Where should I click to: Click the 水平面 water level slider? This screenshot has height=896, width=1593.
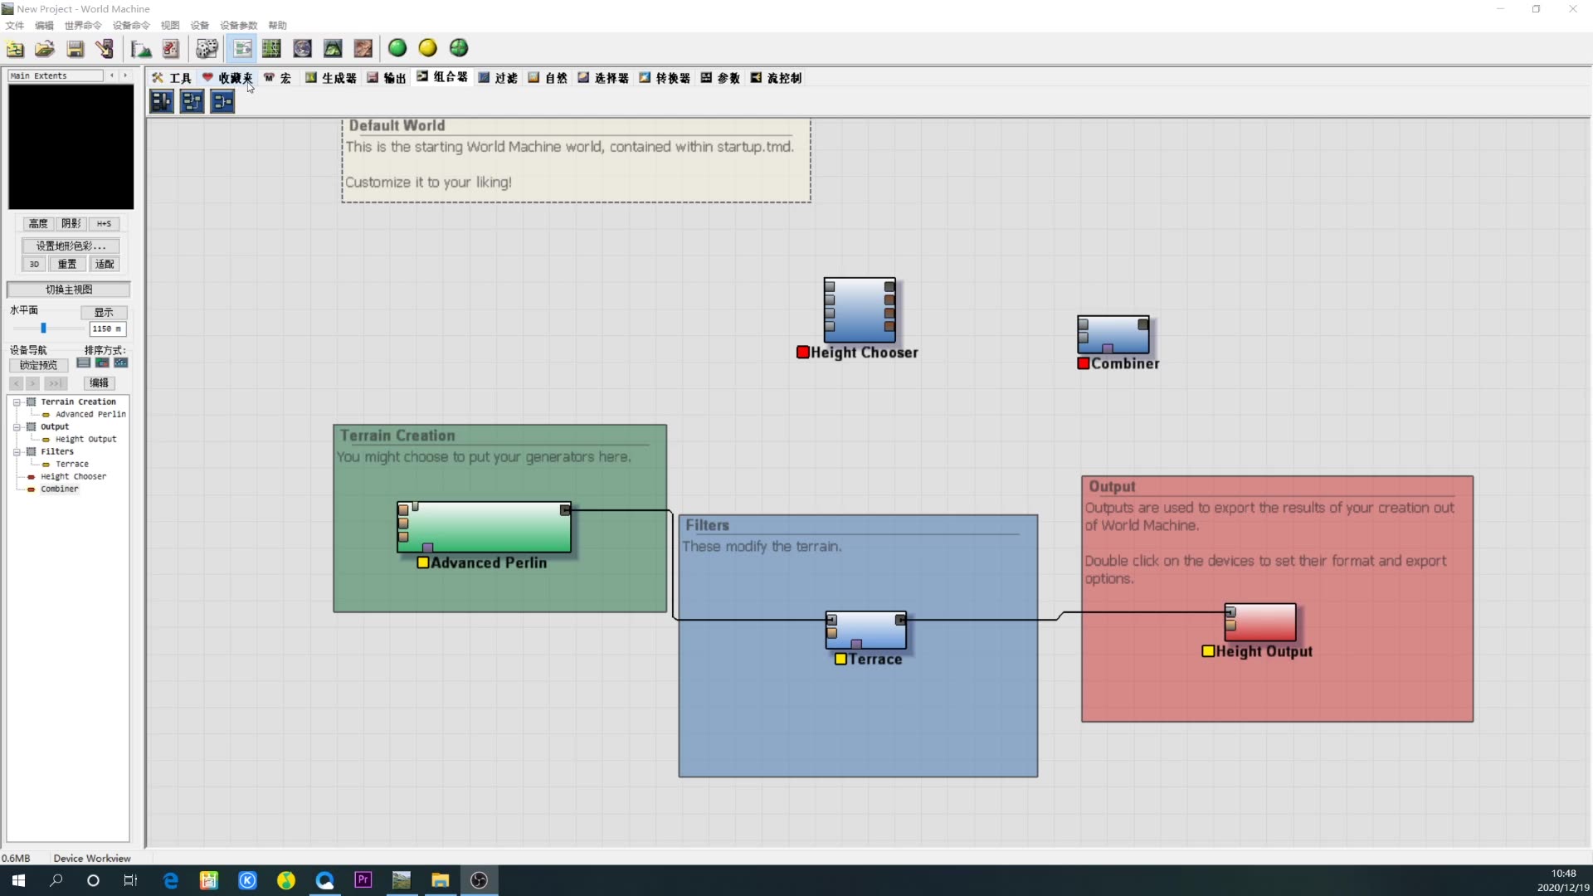(x=43, y=328)
